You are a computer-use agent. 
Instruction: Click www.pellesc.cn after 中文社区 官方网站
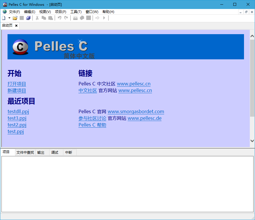135,90
